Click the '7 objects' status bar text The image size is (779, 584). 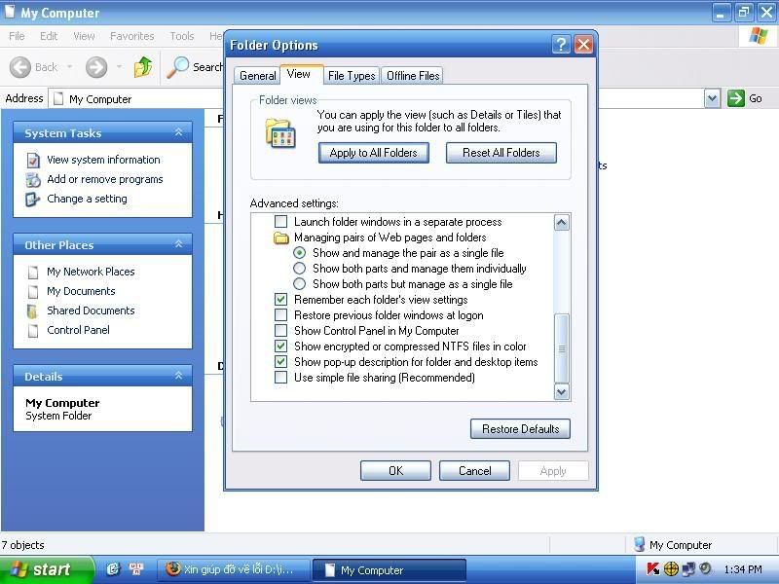(22, 545)
